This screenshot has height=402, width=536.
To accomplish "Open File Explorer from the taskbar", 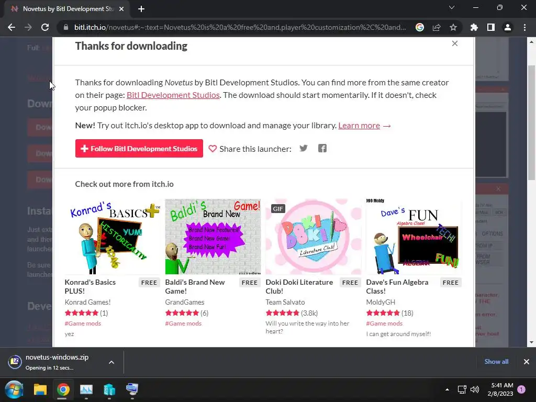I will click(x=40, y=389).
